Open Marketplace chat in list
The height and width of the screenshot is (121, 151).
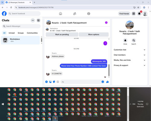click(20, 40)
